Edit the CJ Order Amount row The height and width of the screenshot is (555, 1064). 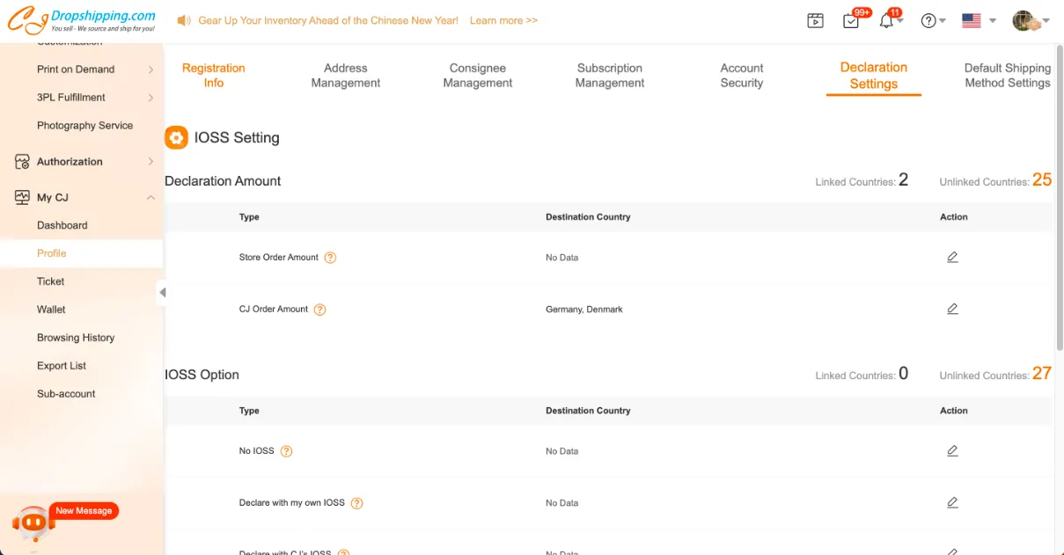pos(952,310)
